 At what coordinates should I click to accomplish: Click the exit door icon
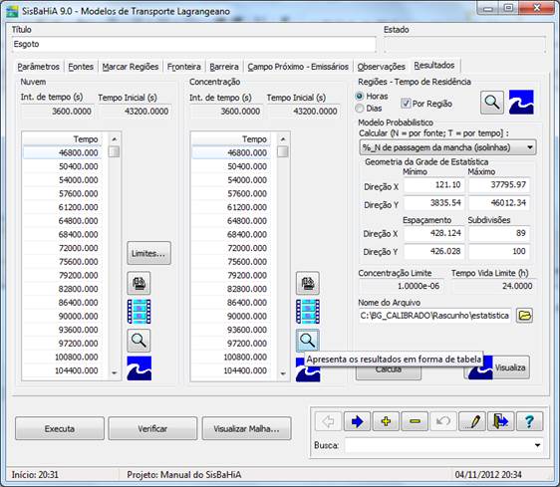(501, 421)
